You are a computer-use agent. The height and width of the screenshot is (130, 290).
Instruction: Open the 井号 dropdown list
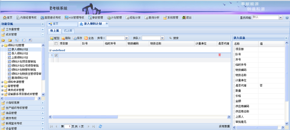[127, 38]
